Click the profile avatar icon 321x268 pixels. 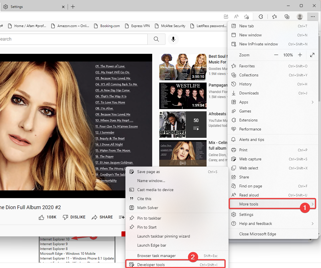300,17
